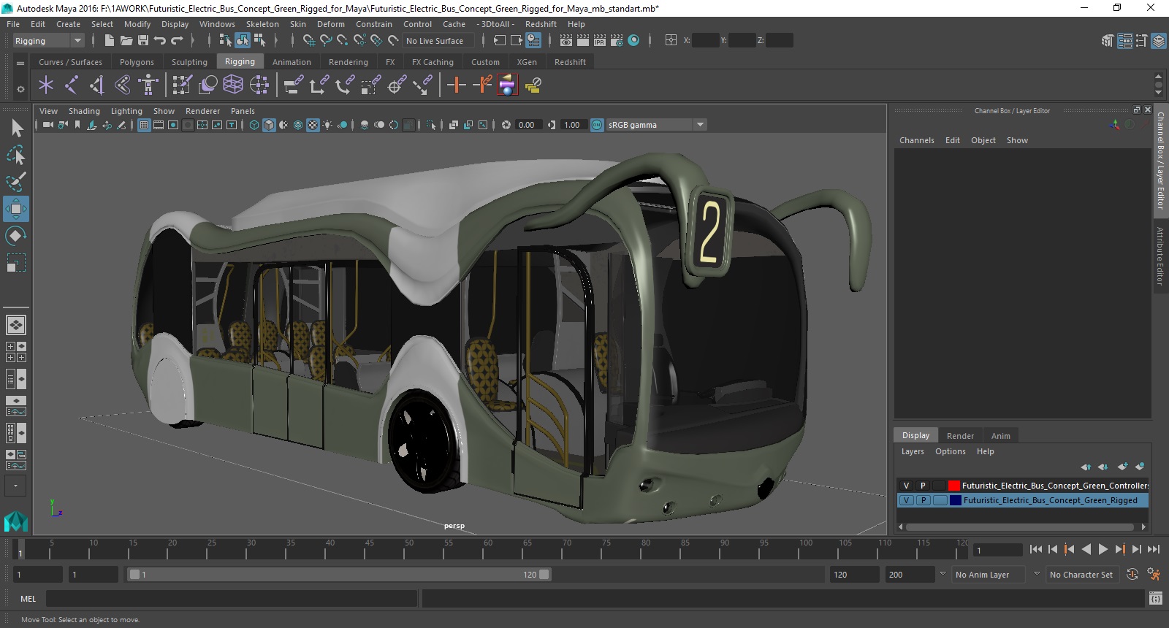Open the Deform menu
Image resolution: width=1169 pixels, height=628 pixels.
coord(330,24)
